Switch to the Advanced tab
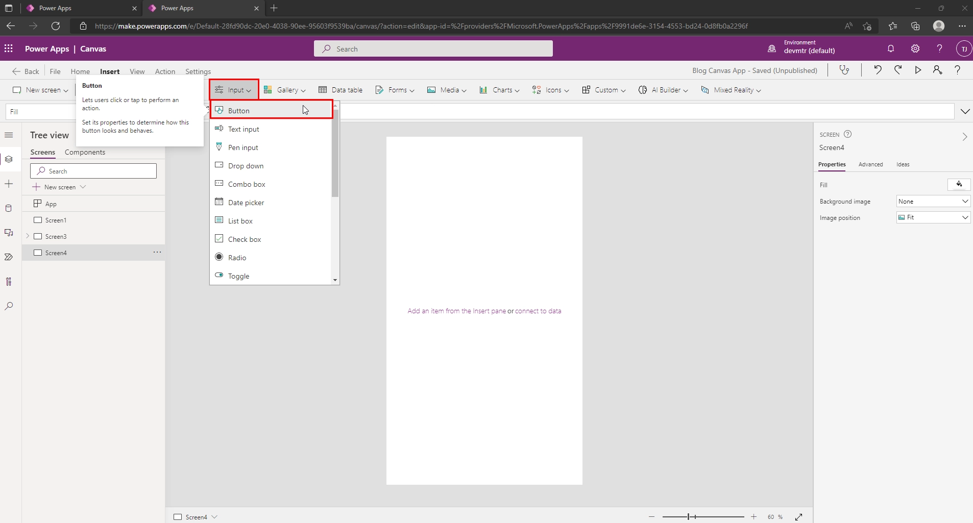This screenshot has width=973, height=523. [x=870, y=164]
